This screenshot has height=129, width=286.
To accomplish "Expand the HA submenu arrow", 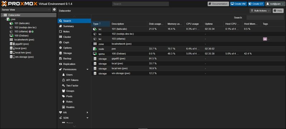I will tap(87, 113).
